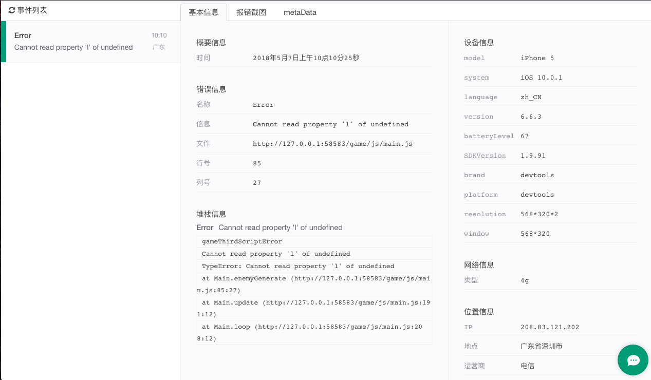
Task: Click the IP address 208.83.121.202
Action: (x=550, y=327)
